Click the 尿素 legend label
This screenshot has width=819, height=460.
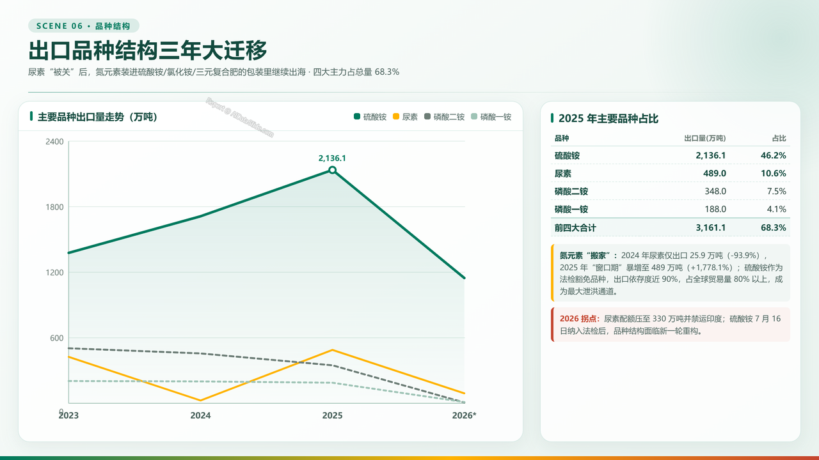pos(410,116)
